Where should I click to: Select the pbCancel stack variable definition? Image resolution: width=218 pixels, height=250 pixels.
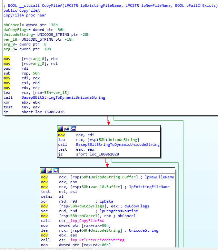click(31, 25)
